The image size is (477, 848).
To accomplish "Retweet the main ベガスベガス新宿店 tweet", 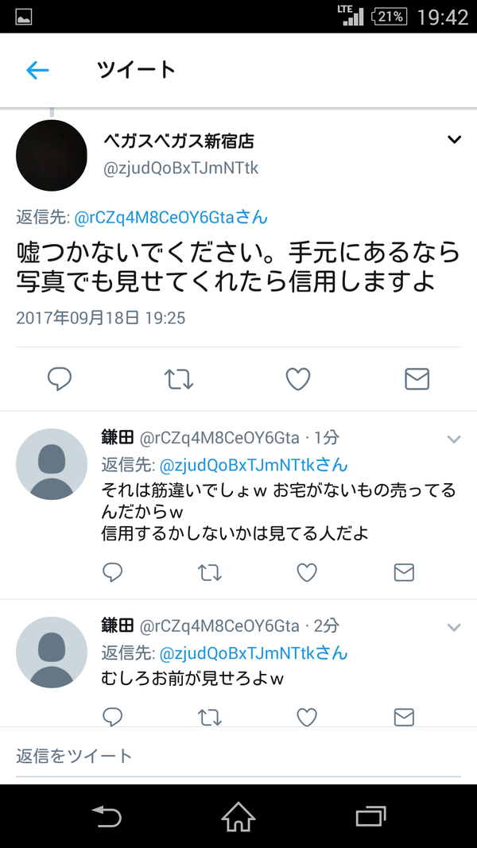I will point(178,379).
